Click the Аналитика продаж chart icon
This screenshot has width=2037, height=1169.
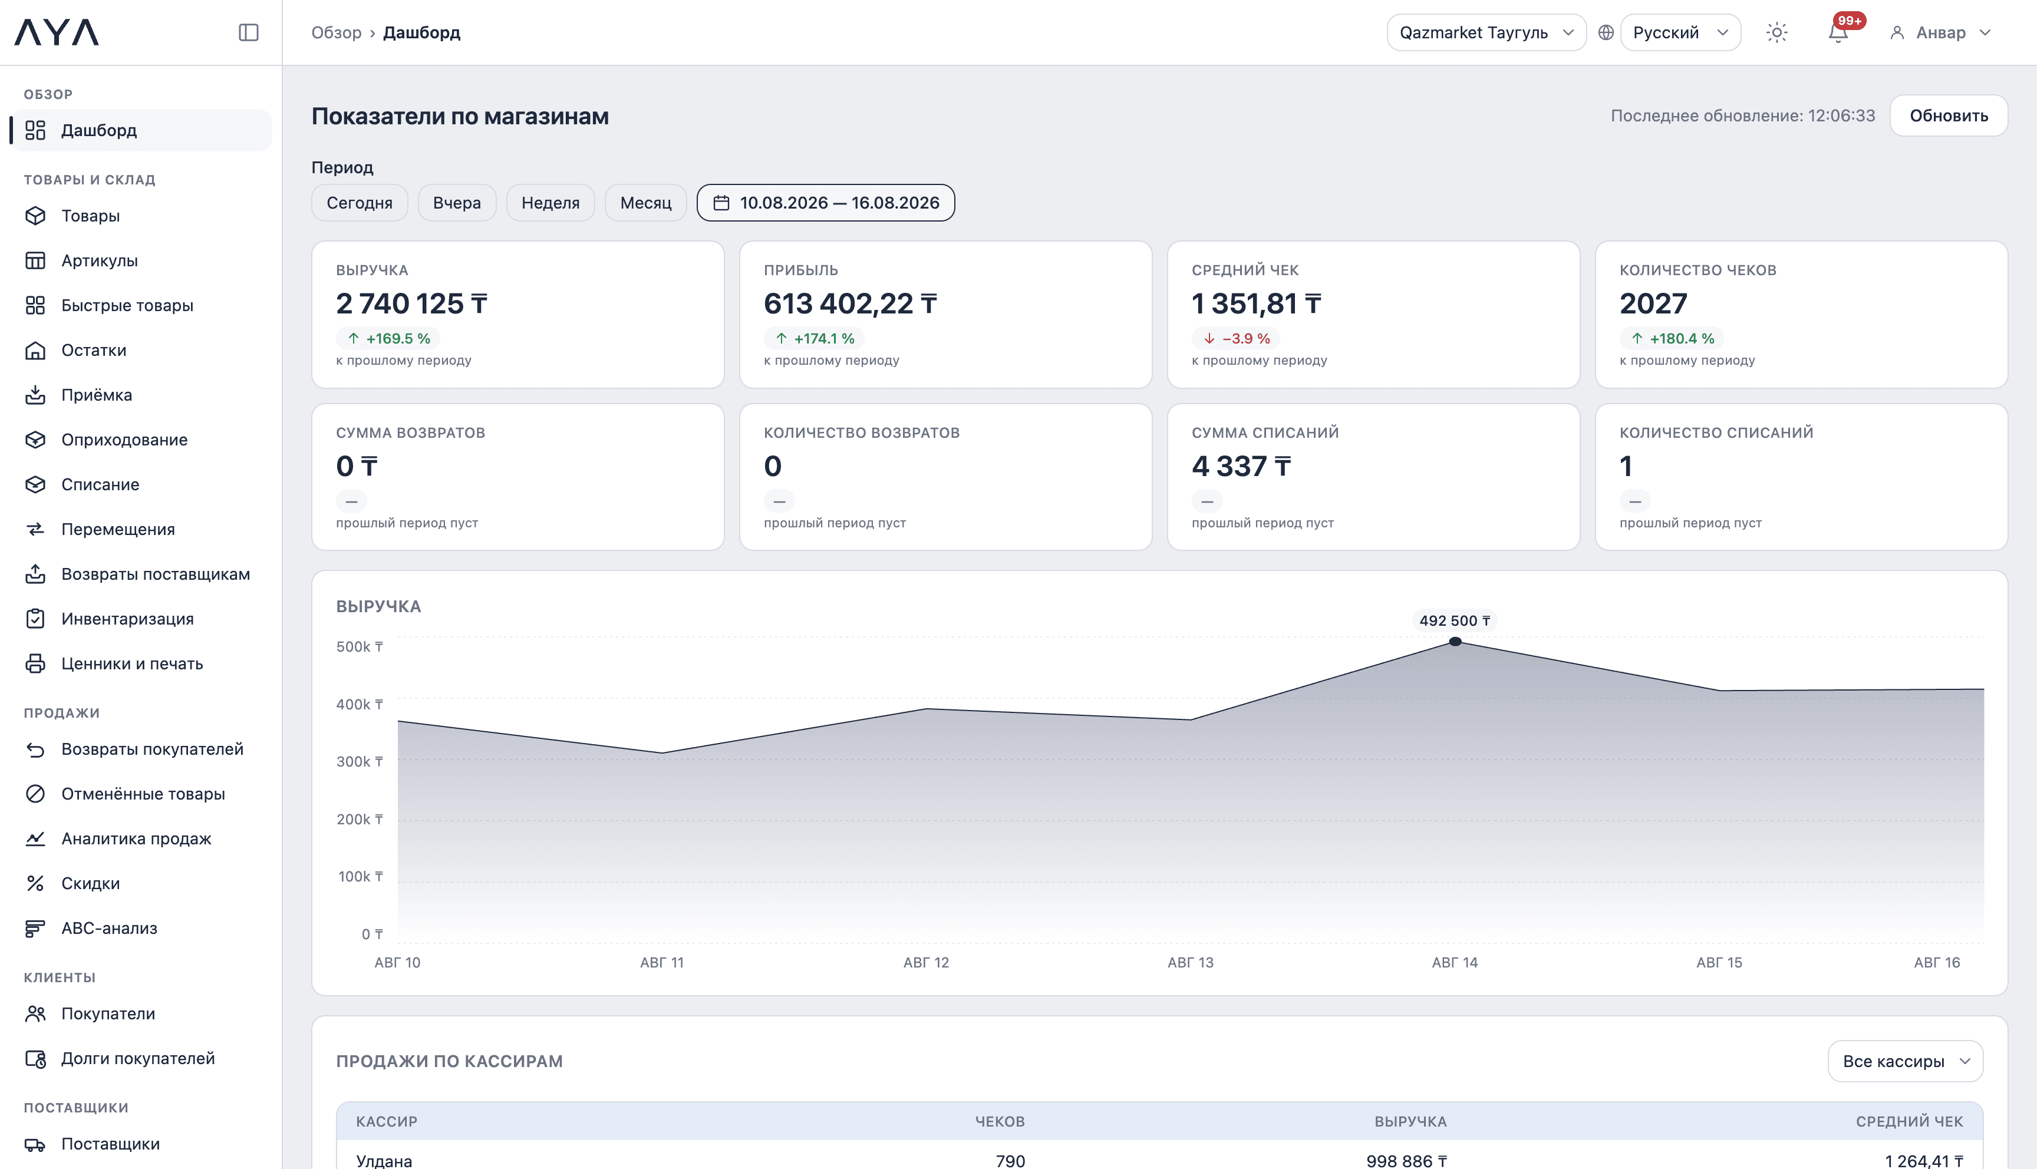coord(35,839)
